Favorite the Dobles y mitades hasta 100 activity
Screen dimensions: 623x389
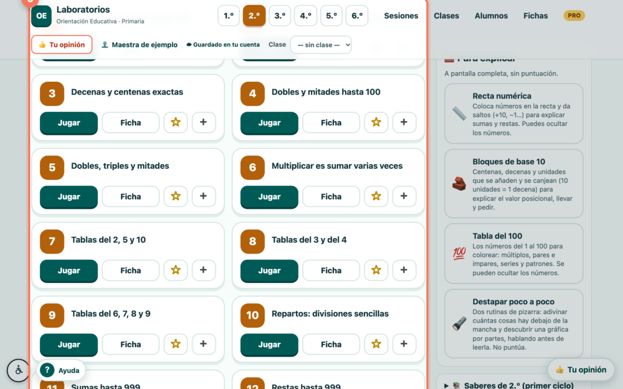376,122
